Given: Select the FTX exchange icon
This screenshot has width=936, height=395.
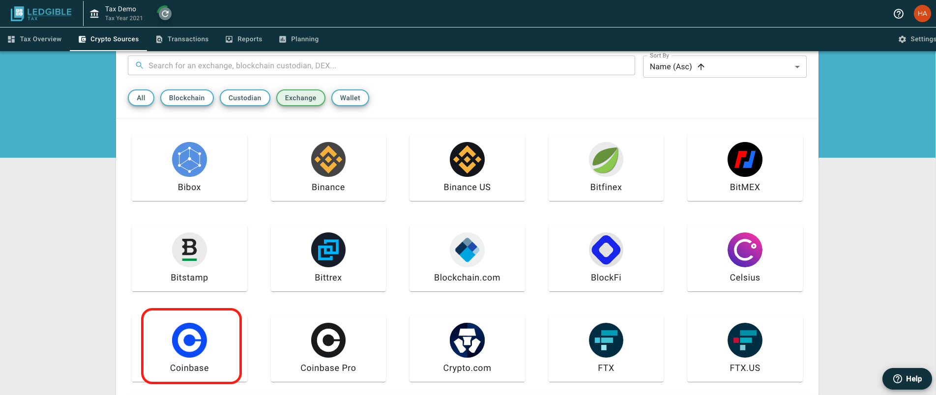Looking at the screenshot, I should [x=606, y=340].
